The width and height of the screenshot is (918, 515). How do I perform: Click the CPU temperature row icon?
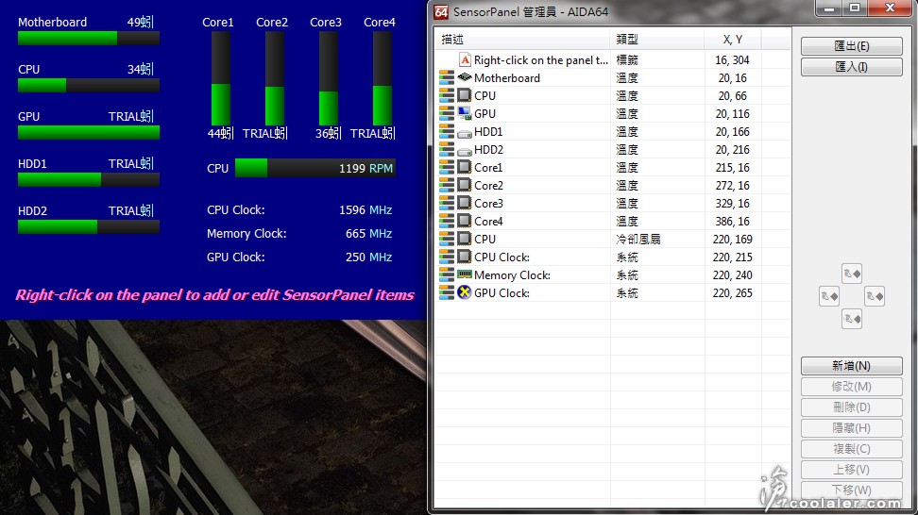click(x=465, y=95)
